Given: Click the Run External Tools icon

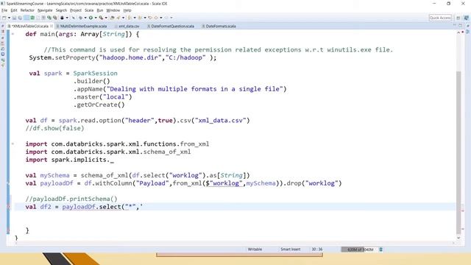Looking at the screenshot, I should (102, 18).
